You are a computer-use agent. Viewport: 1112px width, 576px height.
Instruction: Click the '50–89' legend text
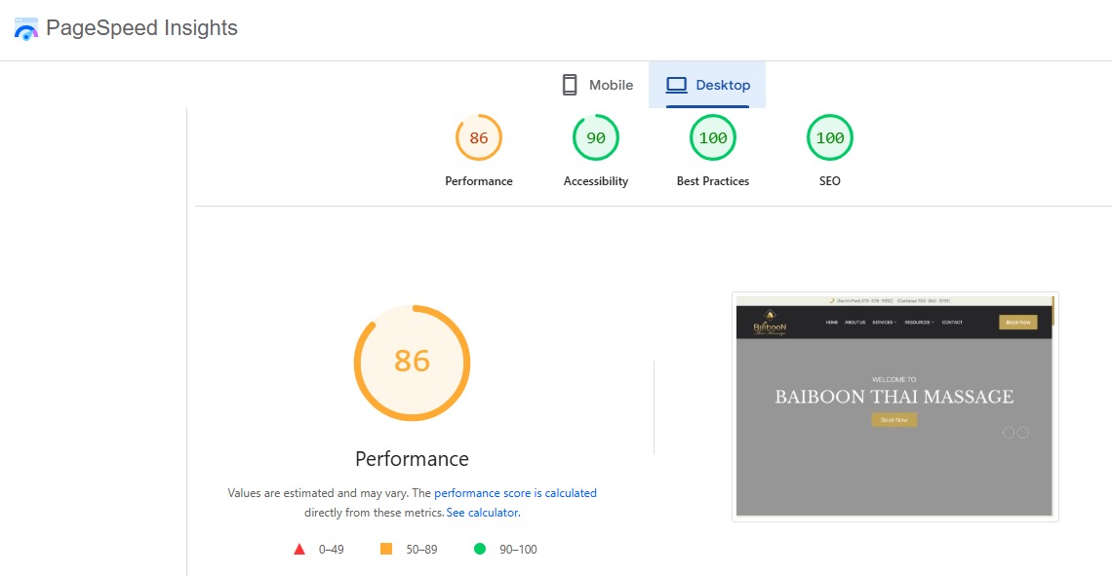coord(421,550)
